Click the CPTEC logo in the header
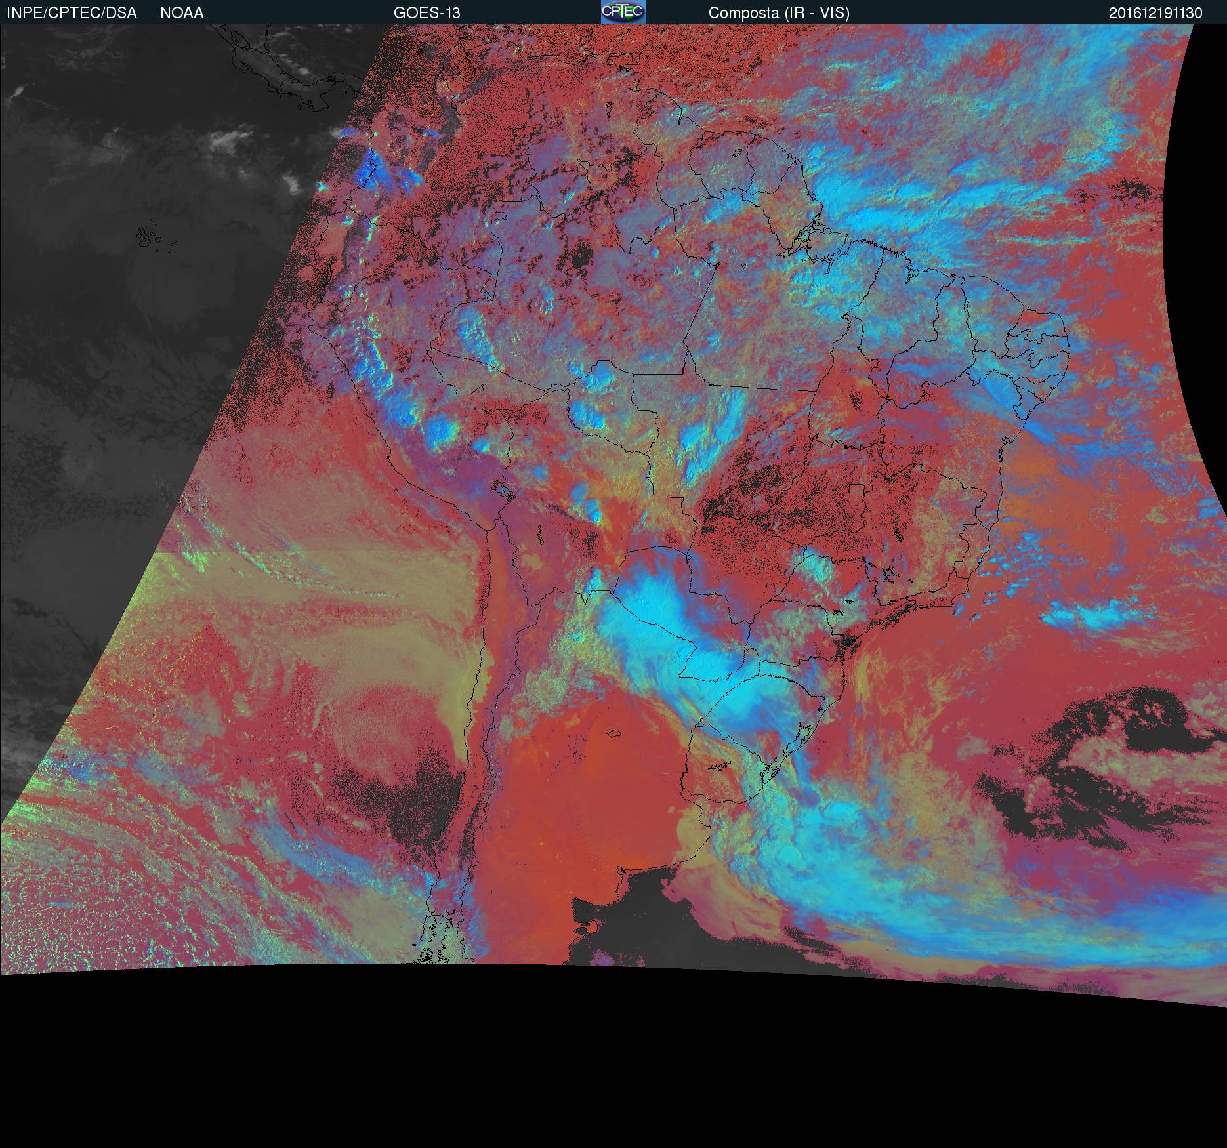Screen dimensions: 1227x1148 click(623, 12)
